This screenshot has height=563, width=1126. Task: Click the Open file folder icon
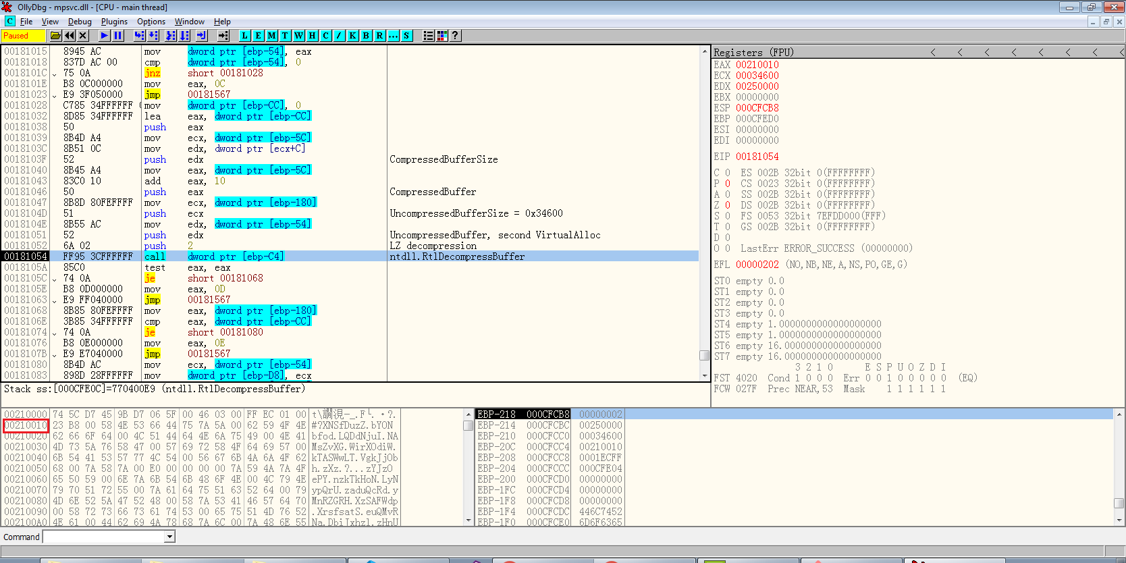tap(55, 36)
